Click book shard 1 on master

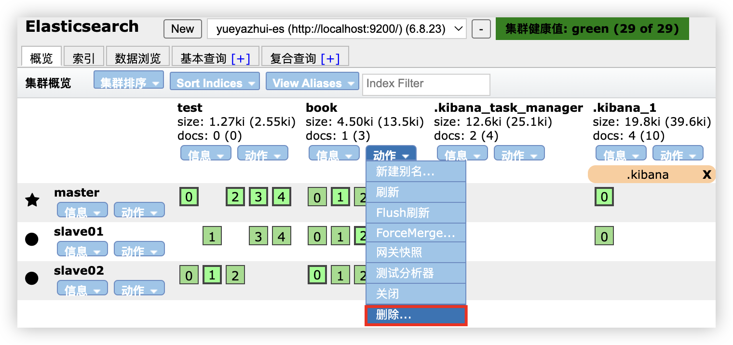point(340,197)
